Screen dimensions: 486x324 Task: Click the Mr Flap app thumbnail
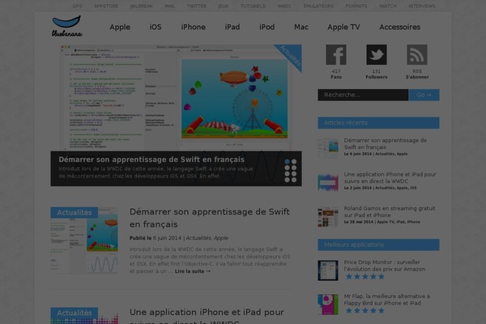pyautogui.click(x=328, y=305)
